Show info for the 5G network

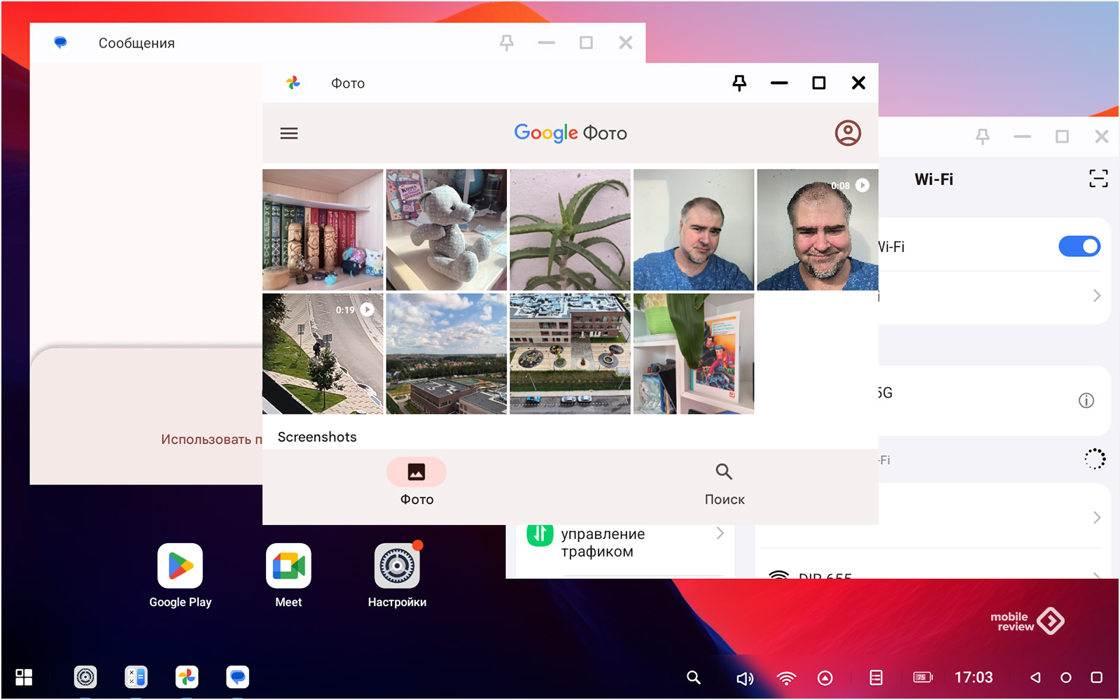click(1086, 400)
